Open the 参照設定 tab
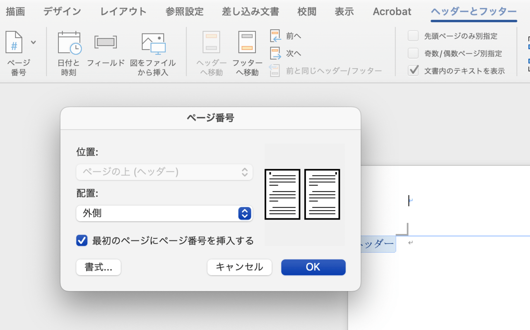Screen dimensions: 530x330 coord(184,12)
